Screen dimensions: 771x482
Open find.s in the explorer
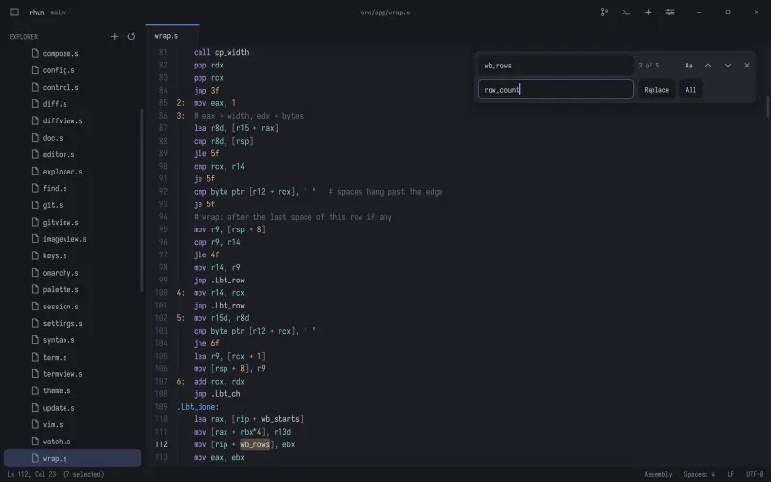(x=72, y=188)
